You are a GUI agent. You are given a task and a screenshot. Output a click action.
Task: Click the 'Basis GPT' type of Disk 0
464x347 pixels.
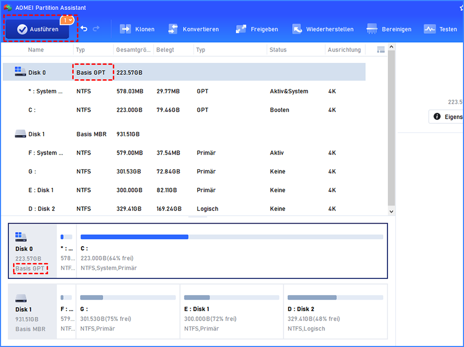click(x=91, y=73)
